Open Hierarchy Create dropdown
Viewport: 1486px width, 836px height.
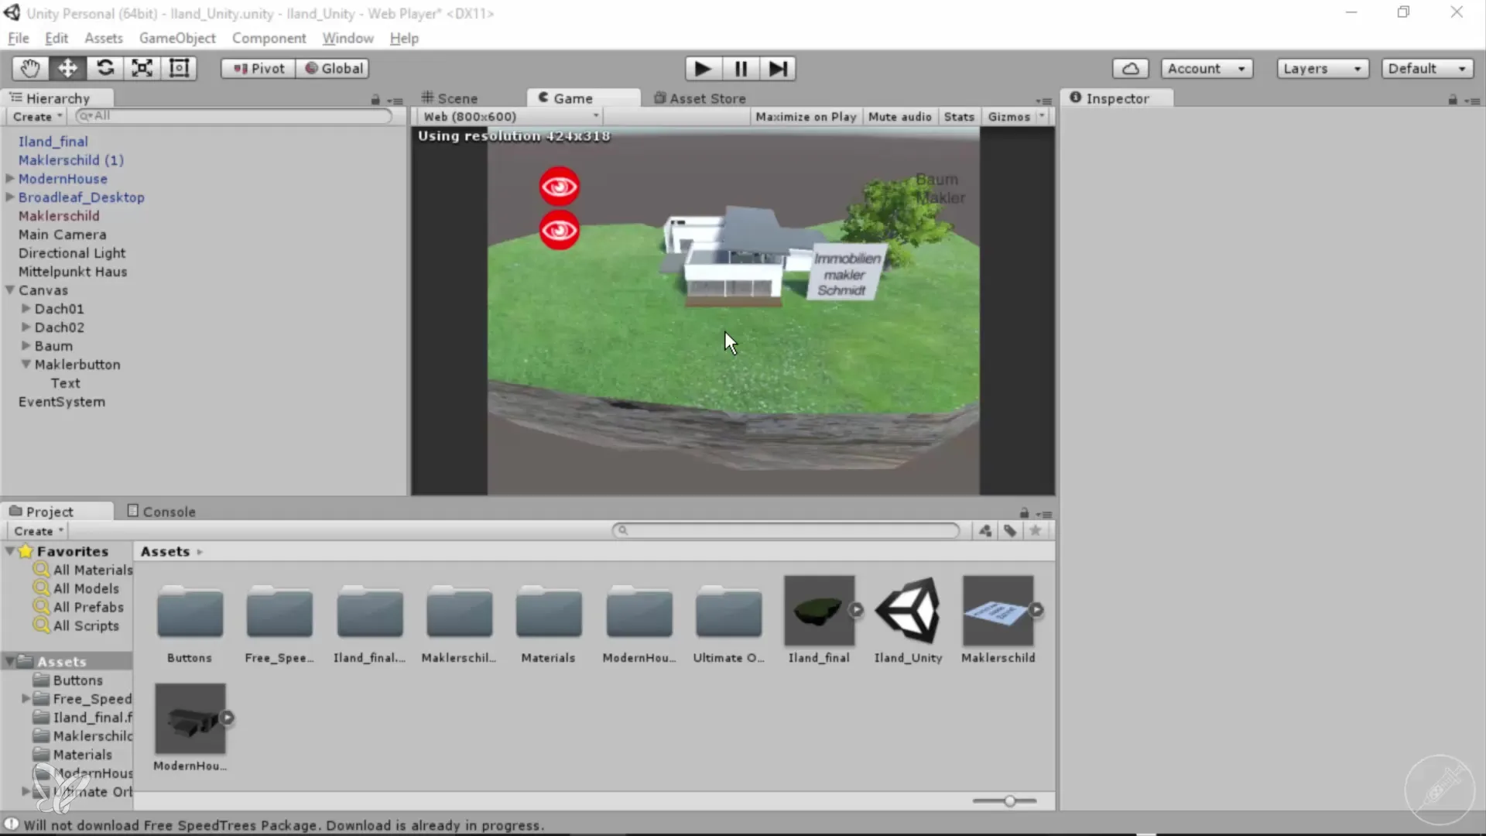[38, 117]
